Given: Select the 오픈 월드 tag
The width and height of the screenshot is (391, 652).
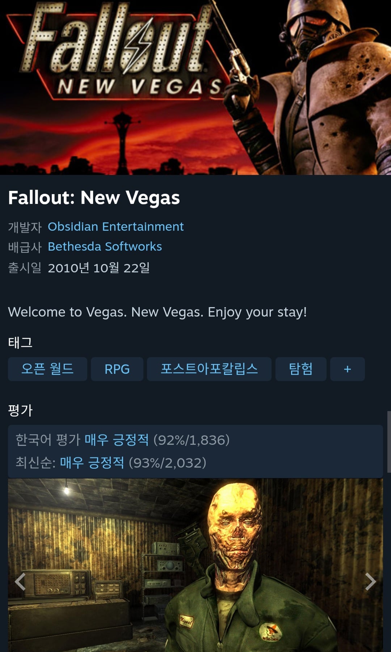Looking at the screenshot, I should (x=47, y=369).
